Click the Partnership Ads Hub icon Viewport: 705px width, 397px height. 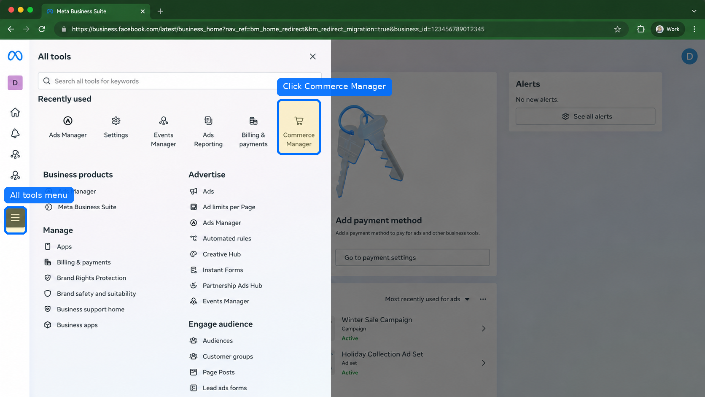[x=194, y=286]
